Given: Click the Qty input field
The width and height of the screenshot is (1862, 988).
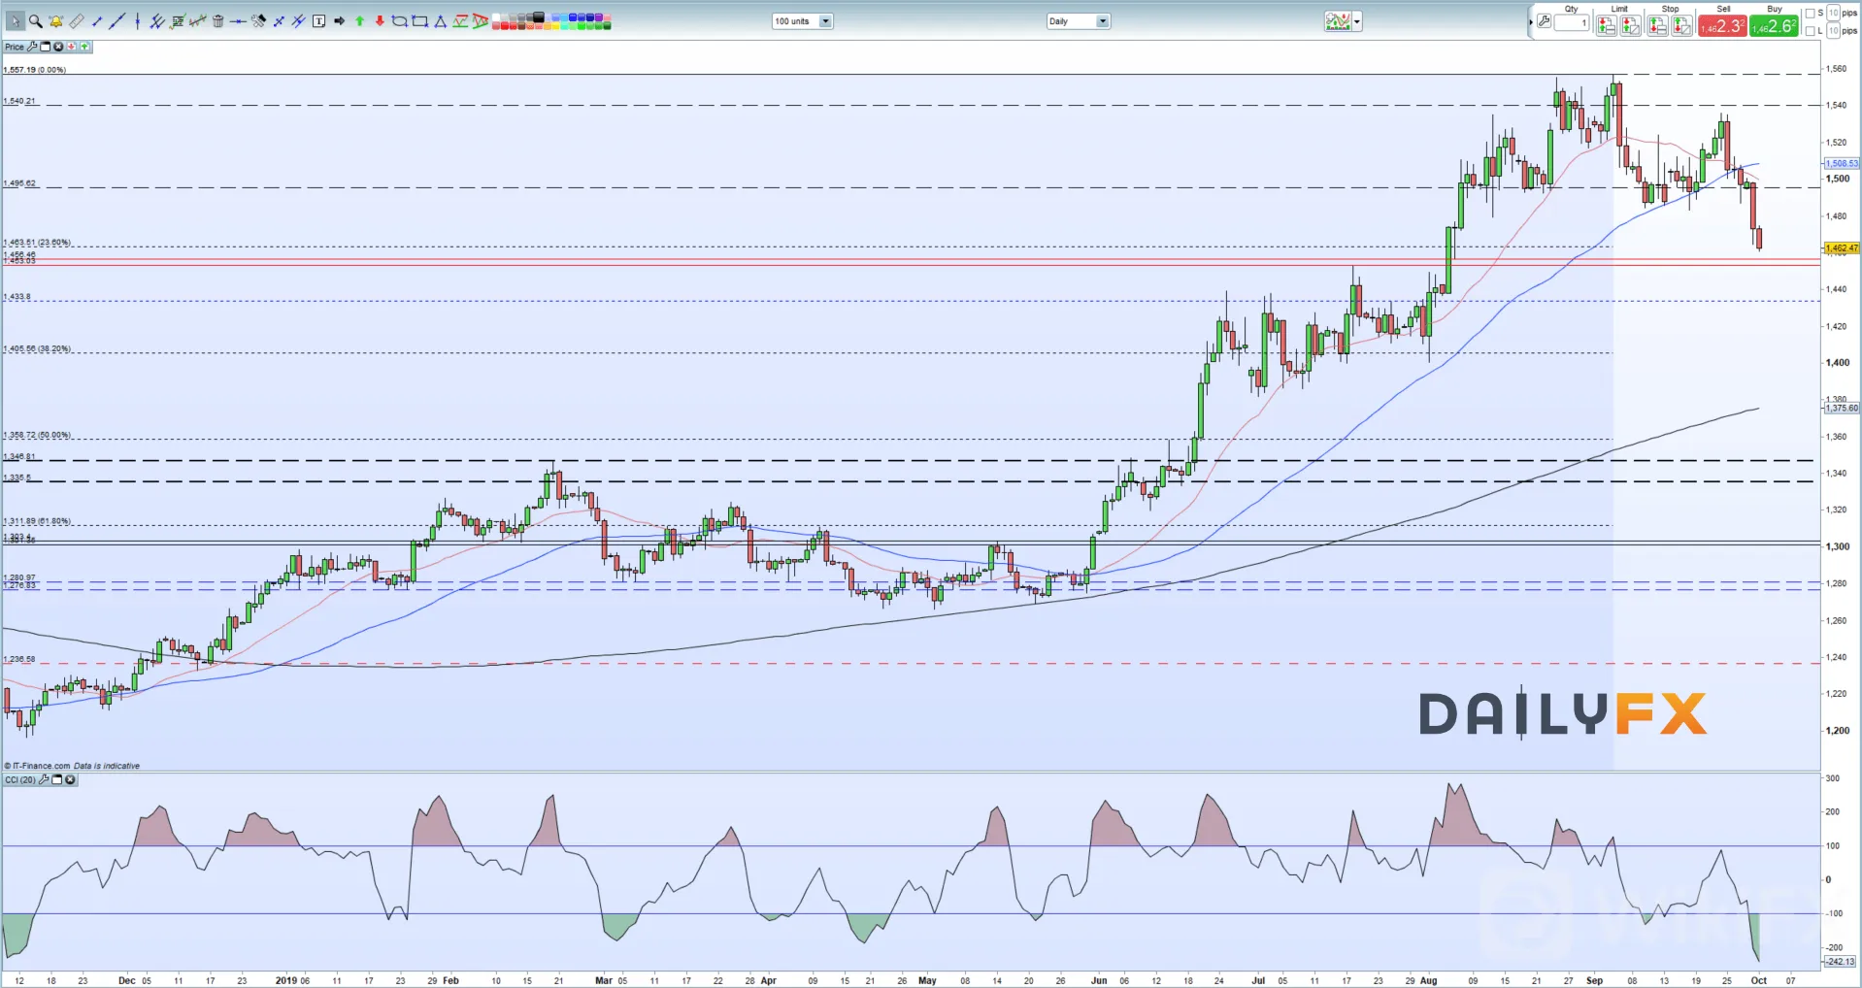Looking at the screenshot, I should [1572, 23].
